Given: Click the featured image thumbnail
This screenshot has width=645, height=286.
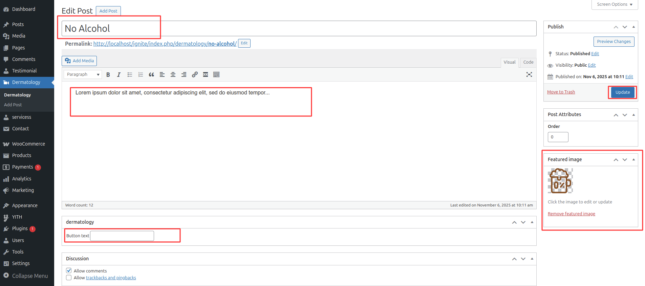Looking at the screenshot, I should click(x=560, y=181).
